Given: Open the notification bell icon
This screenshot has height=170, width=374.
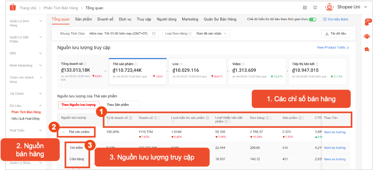Looking at the screenshot, I should tap(366, 23).
